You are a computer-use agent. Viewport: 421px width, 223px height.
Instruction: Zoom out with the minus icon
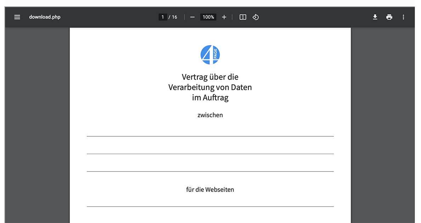[x=192, y=17]
